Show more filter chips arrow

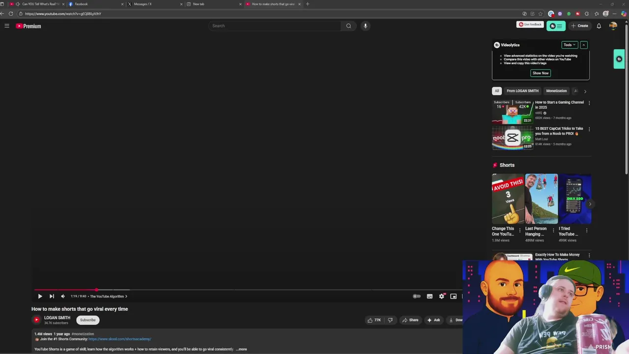(x=585, y=91)
